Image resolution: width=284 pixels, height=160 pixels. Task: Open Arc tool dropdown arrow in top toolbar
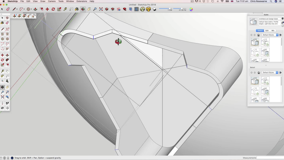coord(24,9)
